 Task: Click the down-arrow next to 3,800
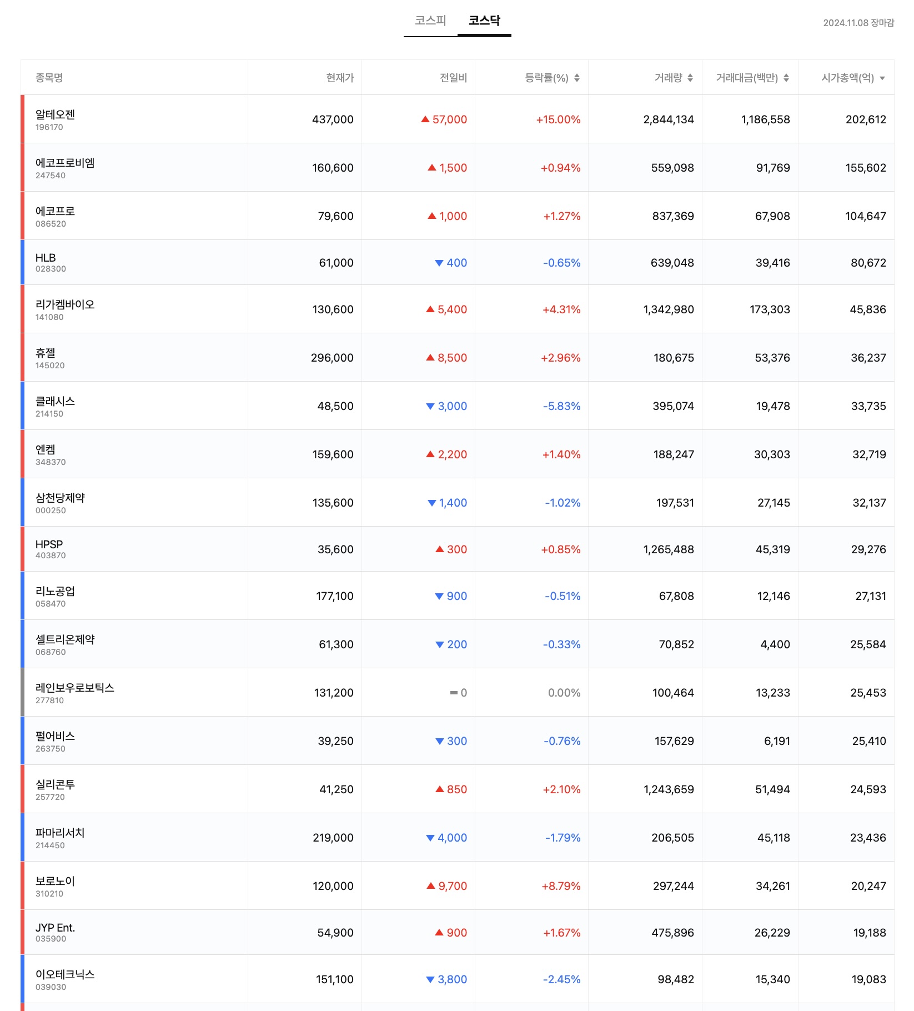tap(430, 979)
